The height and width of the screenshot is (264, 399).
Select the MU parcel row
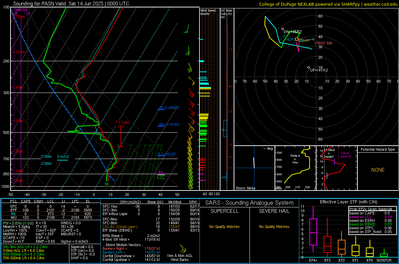[x=51, y=217]
